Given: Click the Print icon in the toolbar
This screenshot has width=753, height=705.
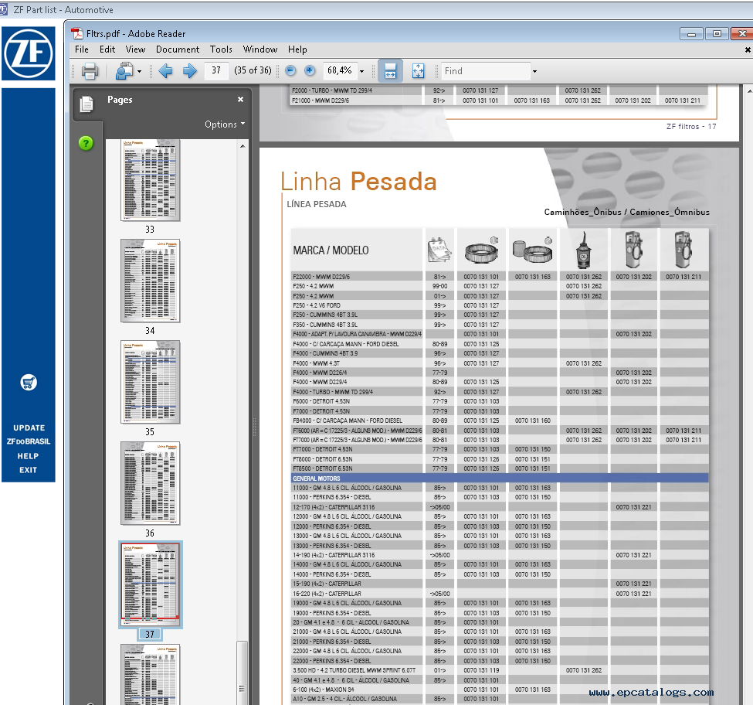Looking at the screenshot, I should click(90, 71).
